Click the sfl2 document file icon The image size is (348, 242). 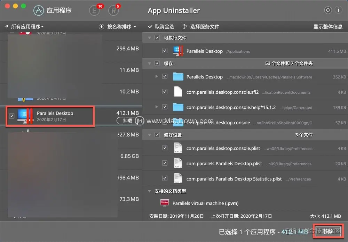click(x=178, y=92)
